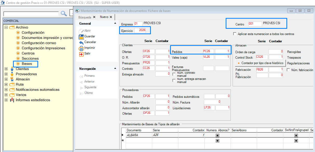Expand the Clientes tree node
The image size is (315, 152).
(x=6, y=69)
